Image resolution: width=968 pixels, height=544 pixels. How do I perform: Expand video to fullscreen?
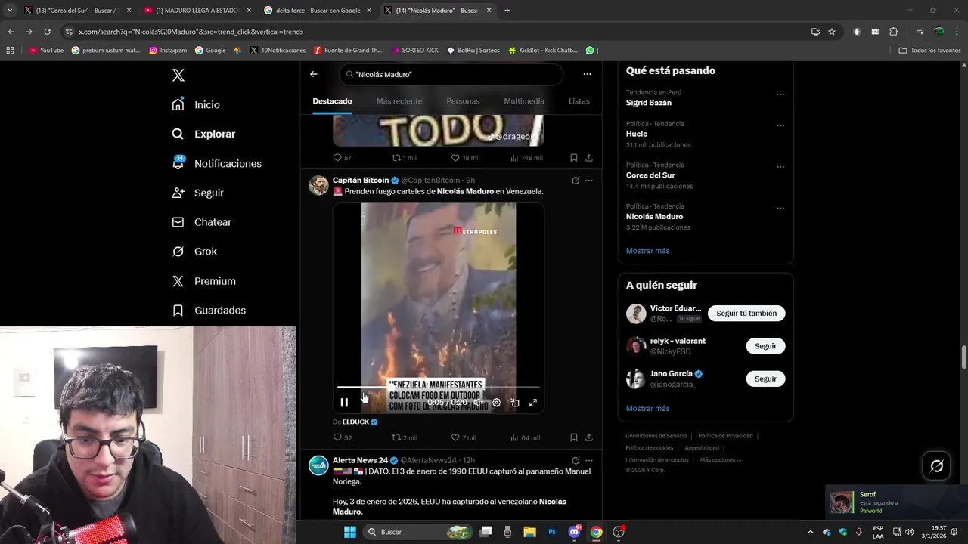click(x=533, y=403)
